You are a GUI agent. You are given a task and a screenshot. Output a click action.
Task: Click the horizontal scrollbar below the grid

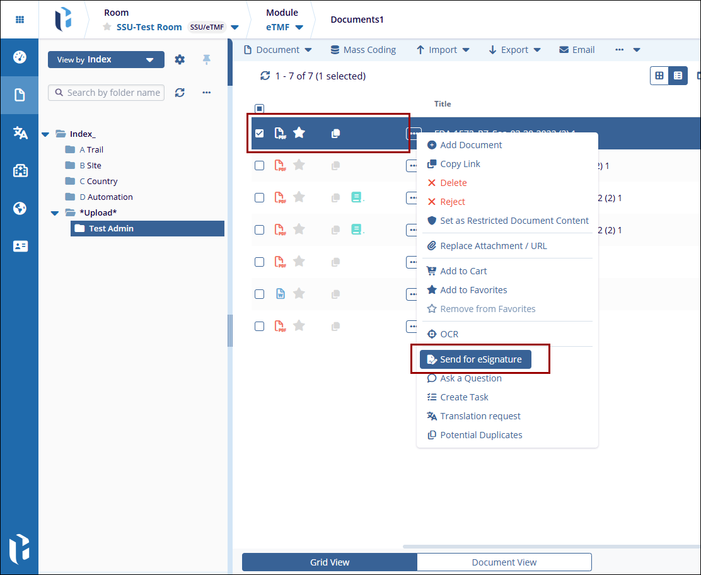[x=548, y=547]
